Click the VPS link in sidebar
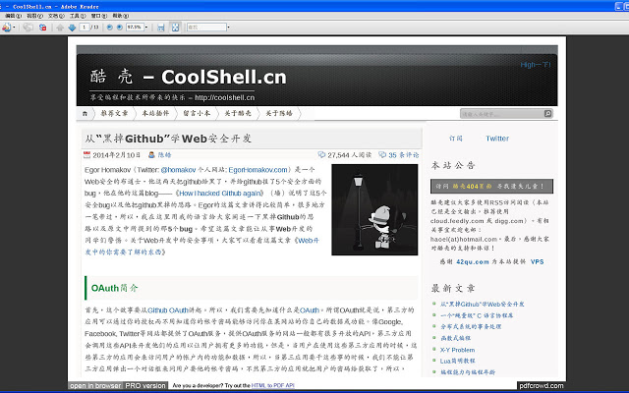 (538, 262)
